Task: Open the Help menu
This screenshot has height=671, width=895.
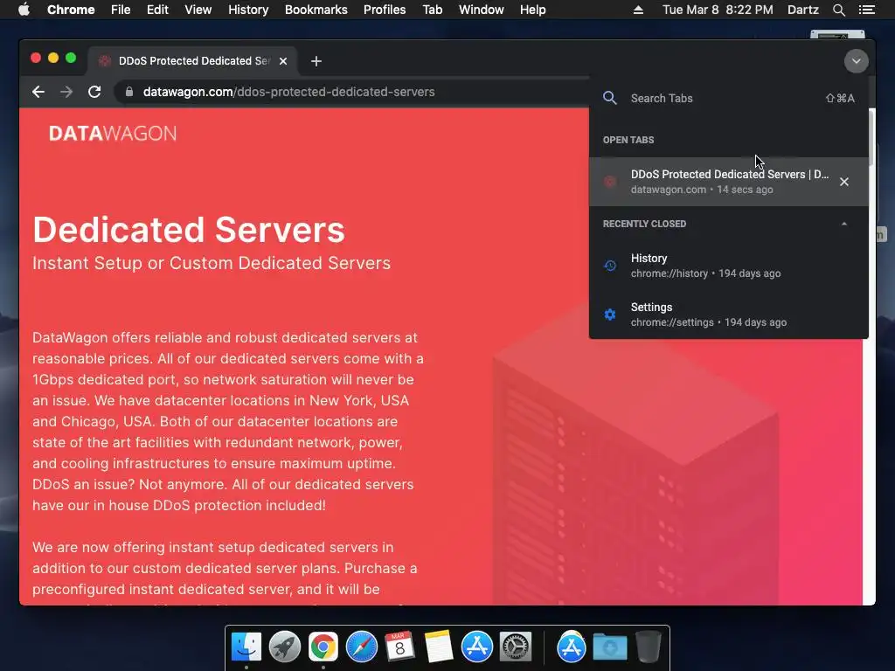Action: pyautogui.click(x=532, y=10)
